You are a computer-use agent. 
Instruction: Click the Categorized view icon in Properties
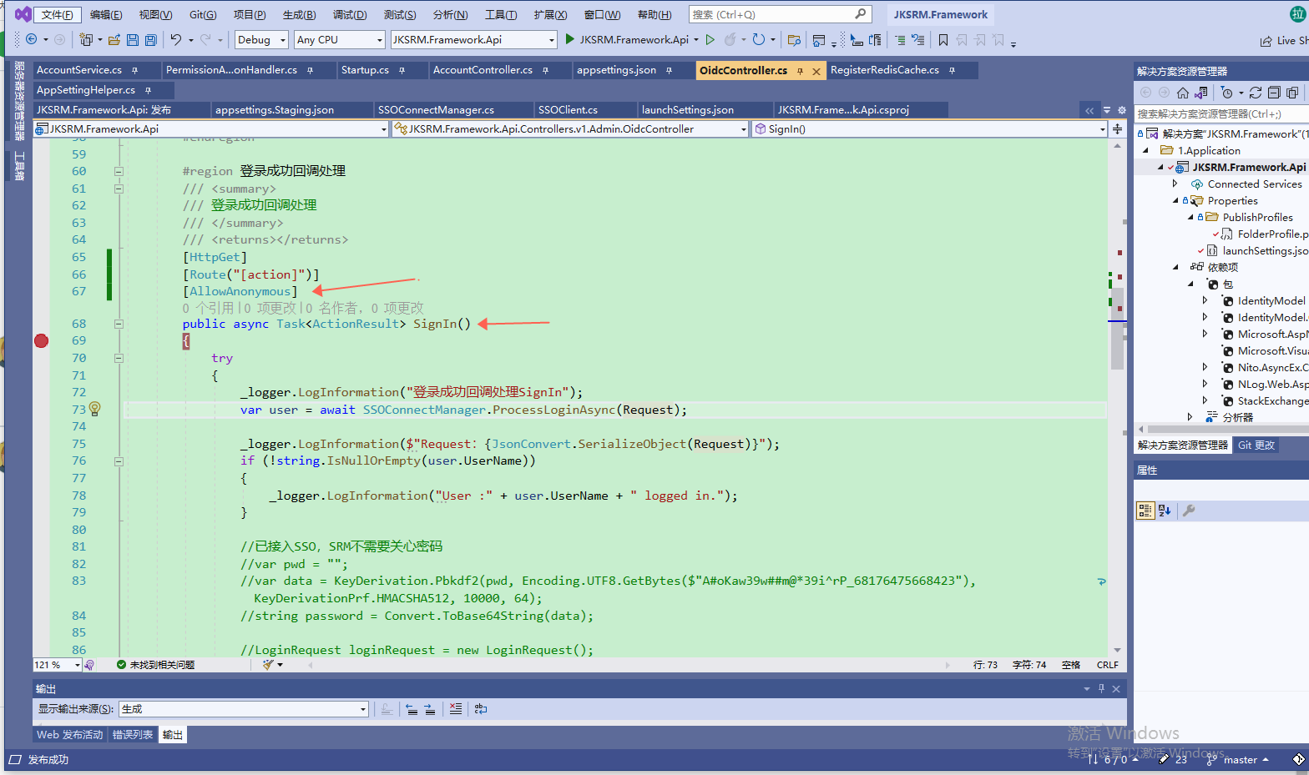point(1145,511)
